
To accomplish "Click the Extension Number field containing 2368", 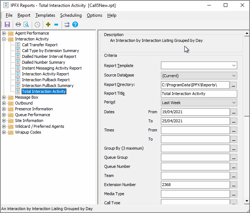I will 195,185.
